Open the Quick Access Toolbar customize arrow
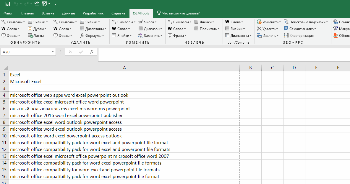Screen dimensions: 350x184 (x=55, y=4)
